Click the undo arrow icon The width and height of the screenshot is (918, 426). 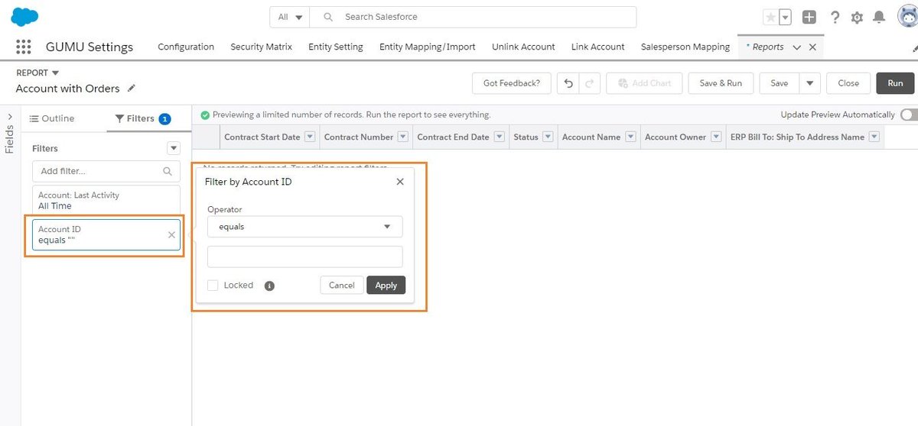568,83
